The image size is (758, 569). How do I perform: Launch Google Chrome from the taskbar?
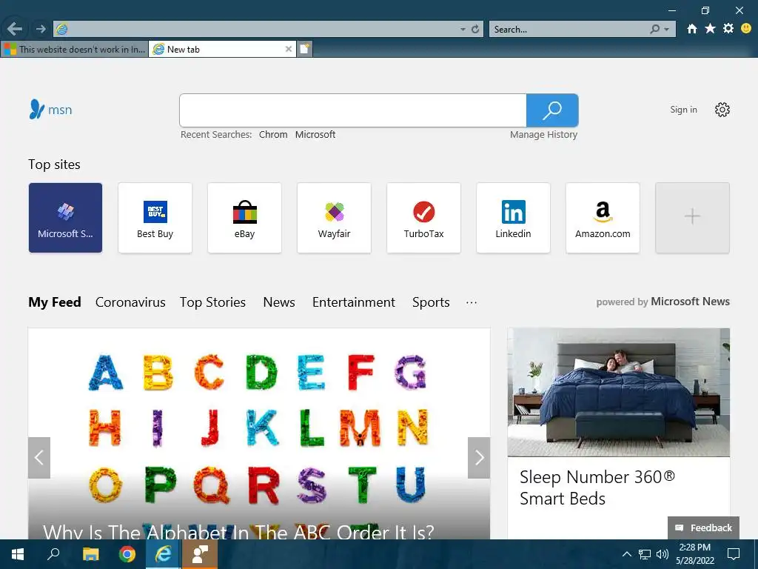pyautogui.click(x=127, y=554)
